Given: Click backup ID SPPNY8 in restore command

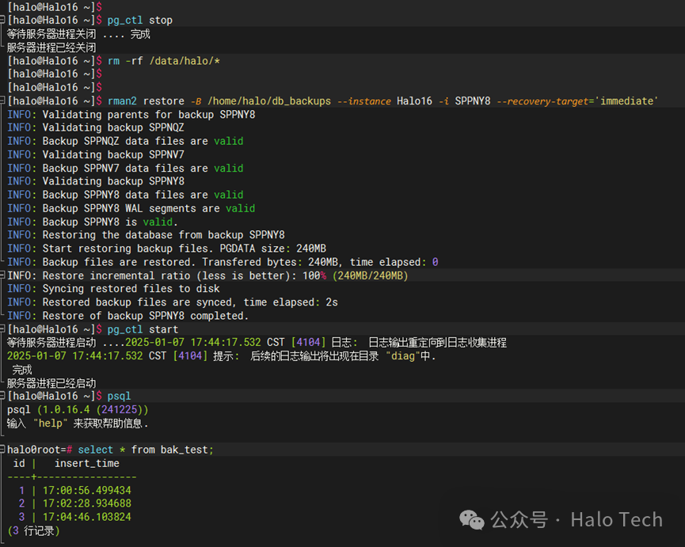Looking at the screenshot, I should point(472,101).
